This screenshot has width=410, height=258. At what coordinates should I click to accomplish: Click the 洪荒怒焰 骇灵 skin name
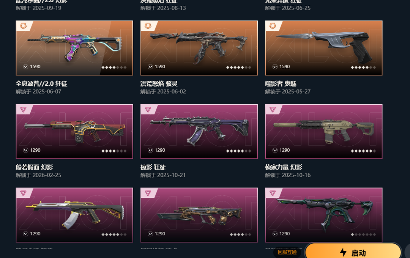[159, 83]
